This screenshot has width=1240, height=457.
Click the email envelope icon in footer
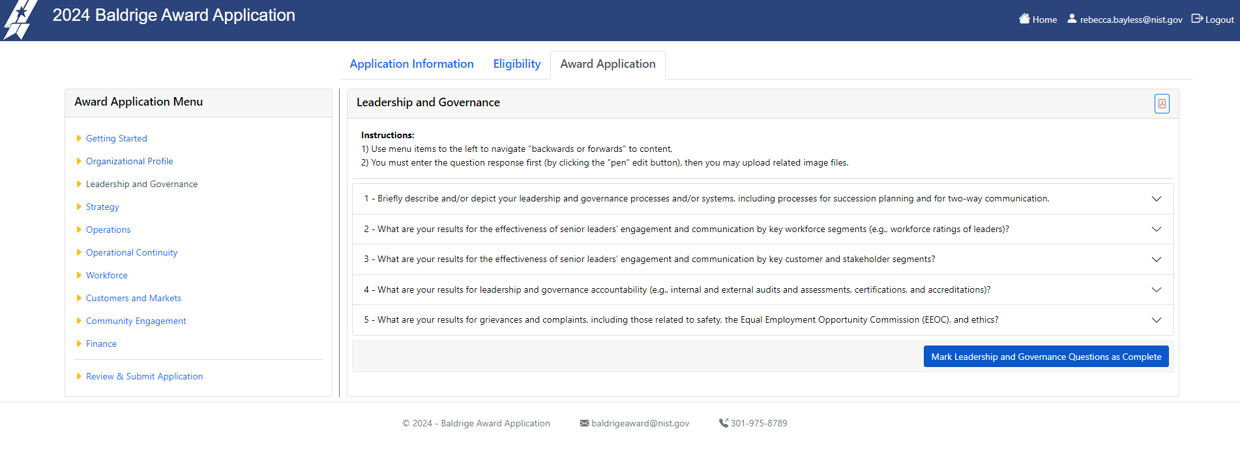584,423
